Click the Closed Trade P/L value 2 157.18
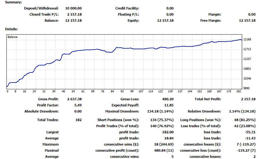 click(x=74, y=14)
